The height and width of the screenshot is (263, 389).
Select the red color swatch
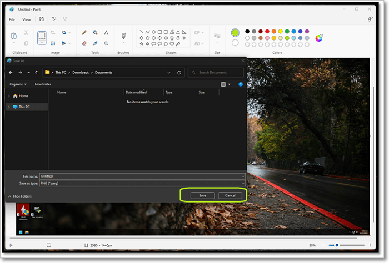268,31
